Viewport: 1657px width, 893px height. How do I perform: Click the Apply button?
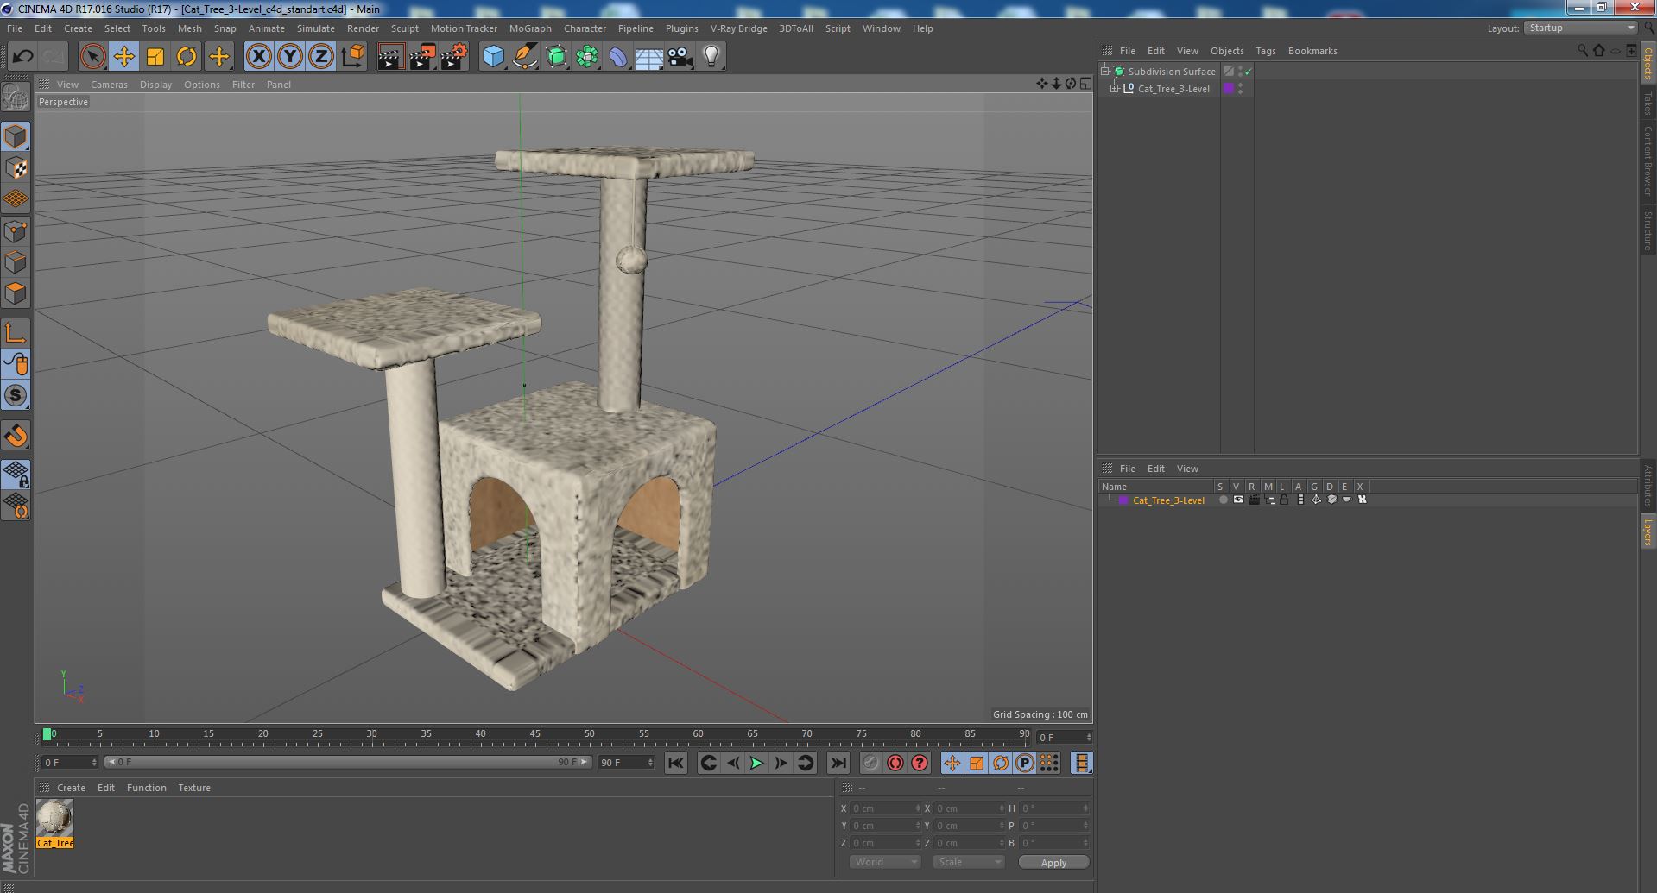1053,862
